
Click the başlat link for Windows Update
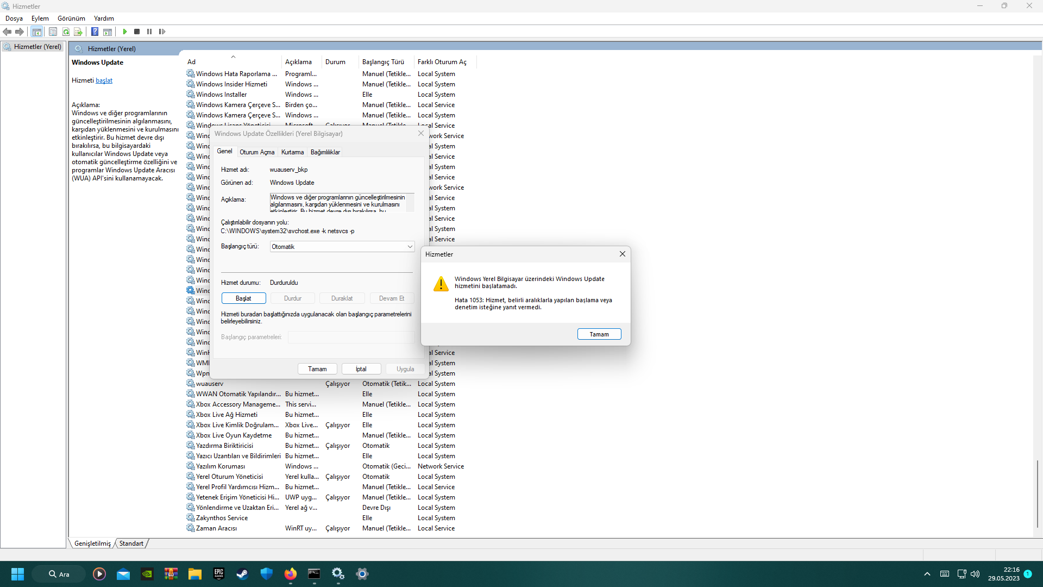pyautogui.click(x=104, y=80)
